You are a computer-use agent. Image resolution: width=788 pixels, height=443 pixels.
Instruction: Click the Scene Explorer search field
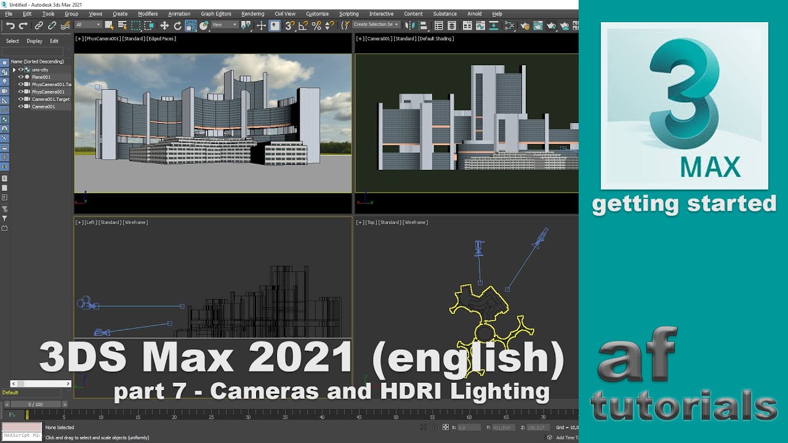[33, 52]
